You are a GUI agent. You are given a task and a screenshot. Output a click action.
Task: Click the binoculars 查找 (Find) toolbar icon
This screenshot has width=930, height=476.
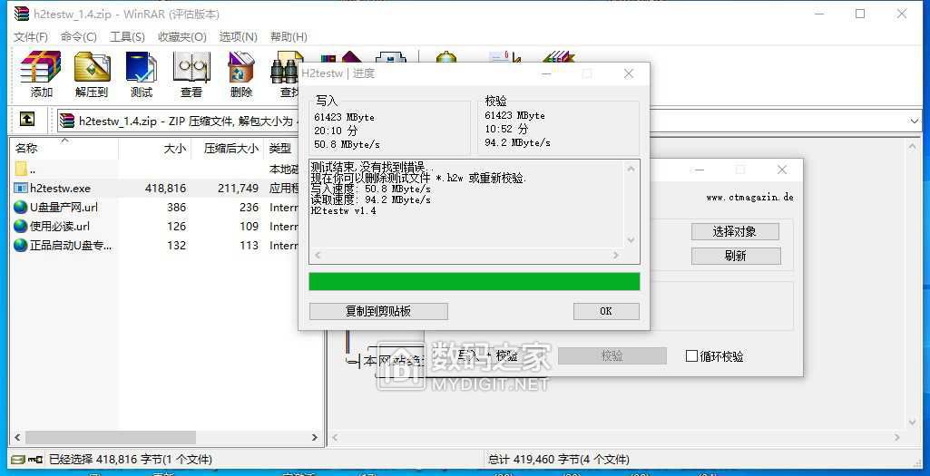pyautogui.click(x=286, y=70)
